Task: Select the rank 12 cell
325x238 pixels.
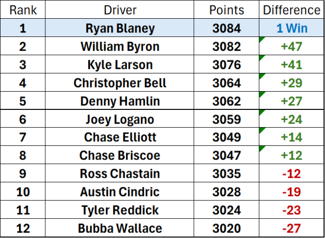Action: (23, 228)
